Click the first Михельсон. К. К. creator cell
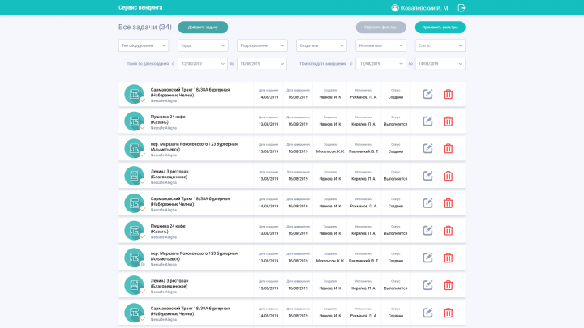Screen dimensions: 584x328 point(330,151)
